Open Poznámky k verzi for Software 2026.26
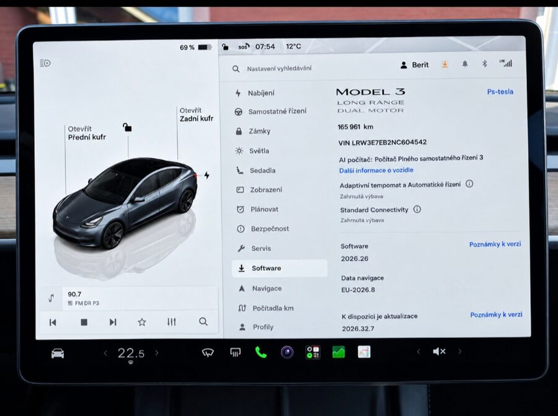 pos(495,244)
